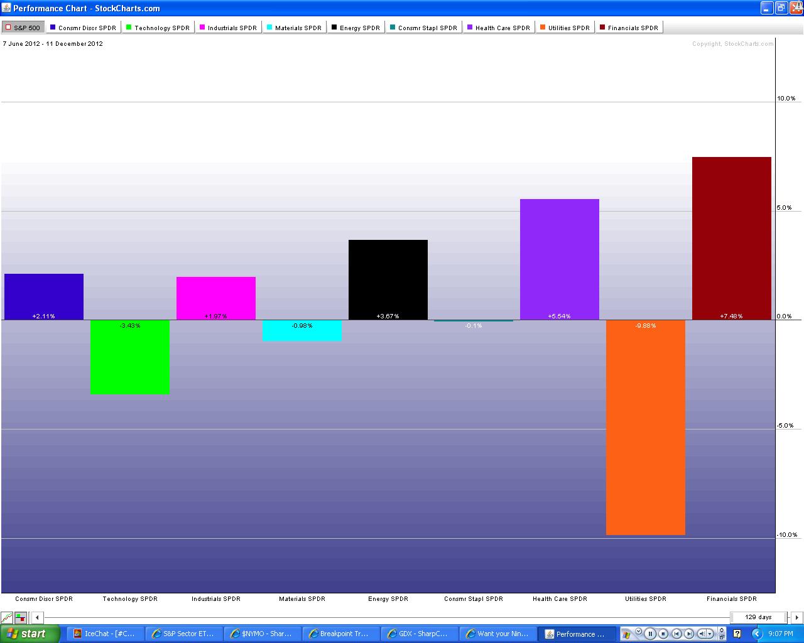Open the Windows start menu
Viewport: 804px width, 643px height.
(x=30, y=634)
